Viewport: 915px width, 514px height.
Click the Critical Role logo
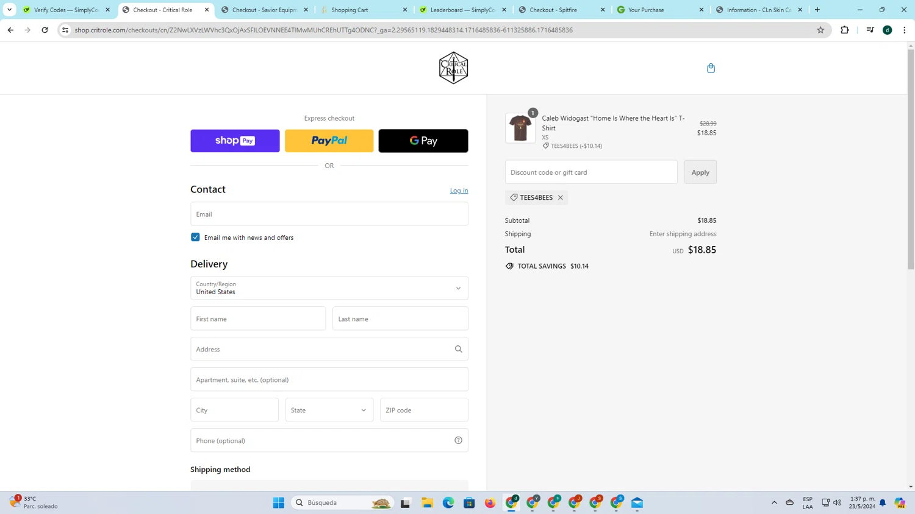[x=453, y=68]
